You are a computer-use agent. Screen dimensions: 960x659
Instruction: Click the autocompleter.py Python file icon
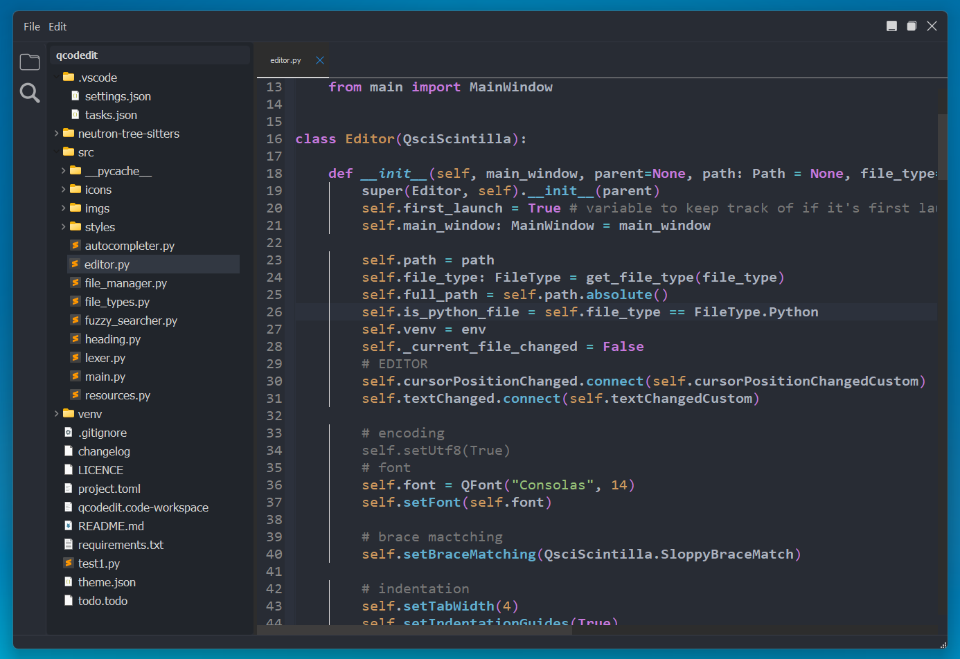click(x=75, y=245)
